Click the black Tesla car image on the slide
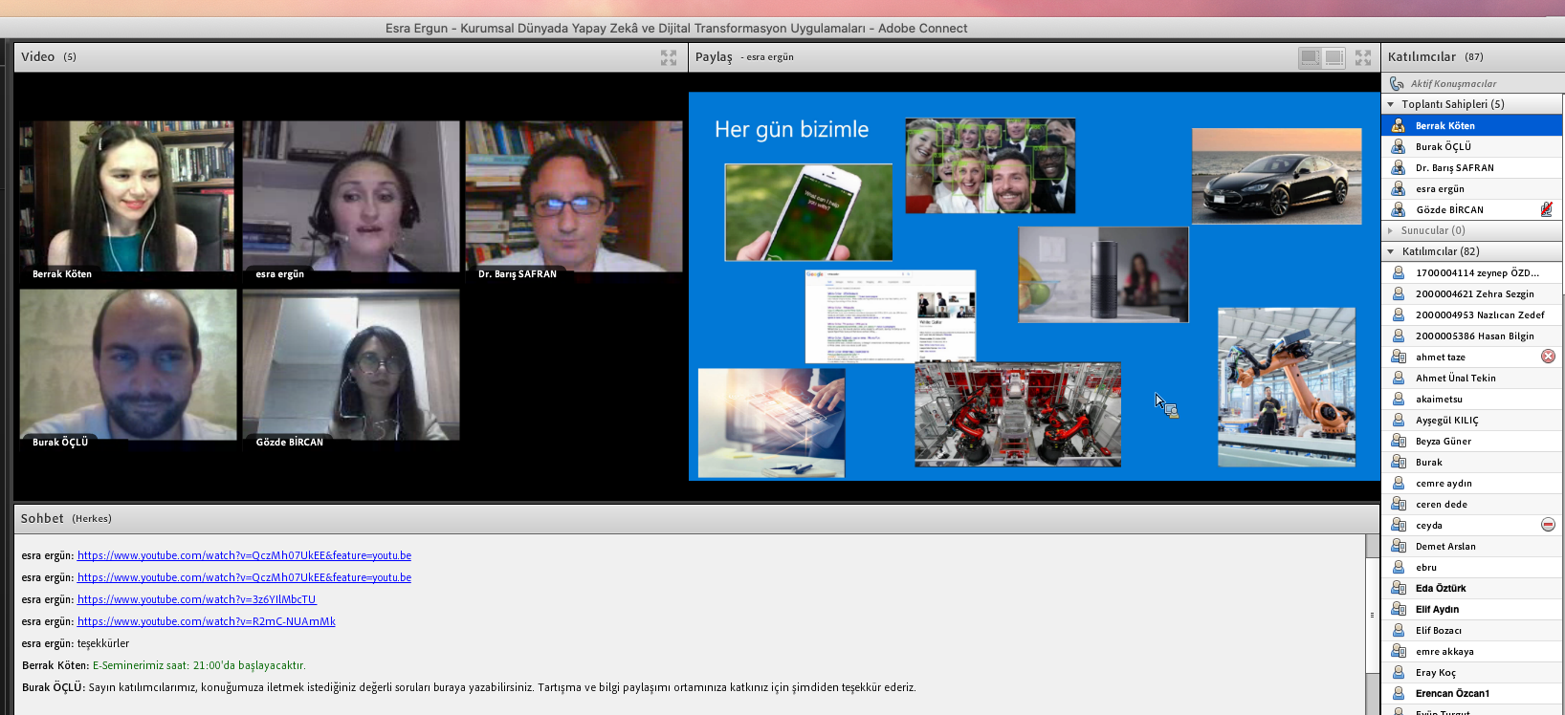1565x715 pixels. [1276, 177]
